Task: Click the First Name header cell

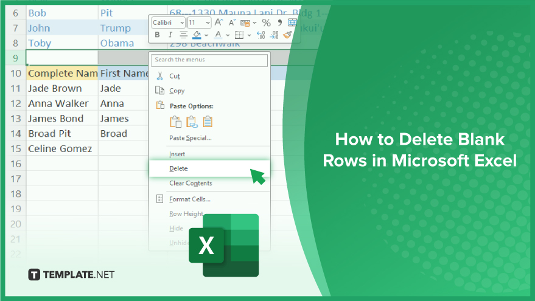Action: [123, 74]
